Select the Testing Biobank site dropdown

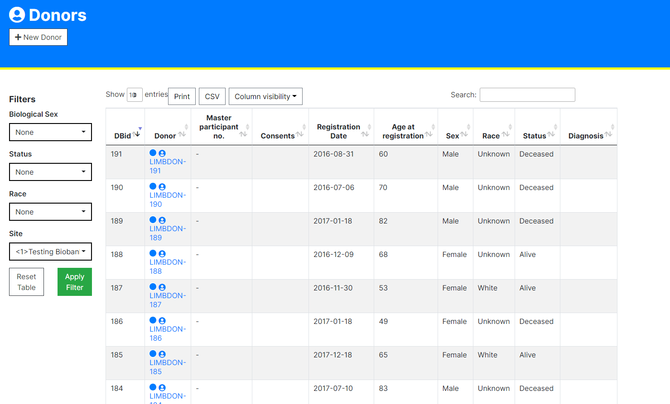pos(50,251)
